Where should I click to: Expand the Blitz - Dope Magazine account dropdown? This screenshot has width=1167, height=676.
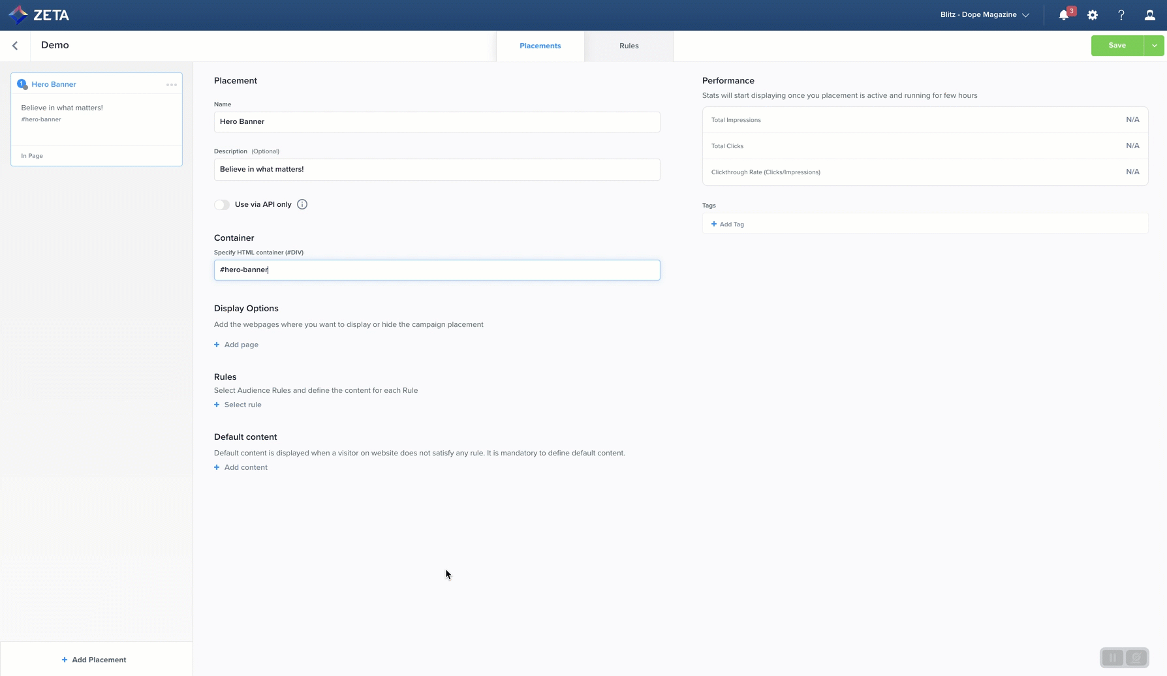click(984, 14)
